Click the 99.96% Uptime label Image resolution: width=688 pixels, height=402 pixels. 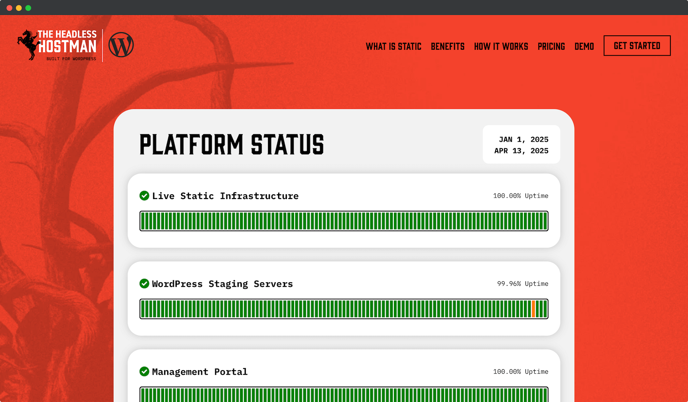[523, 284]
